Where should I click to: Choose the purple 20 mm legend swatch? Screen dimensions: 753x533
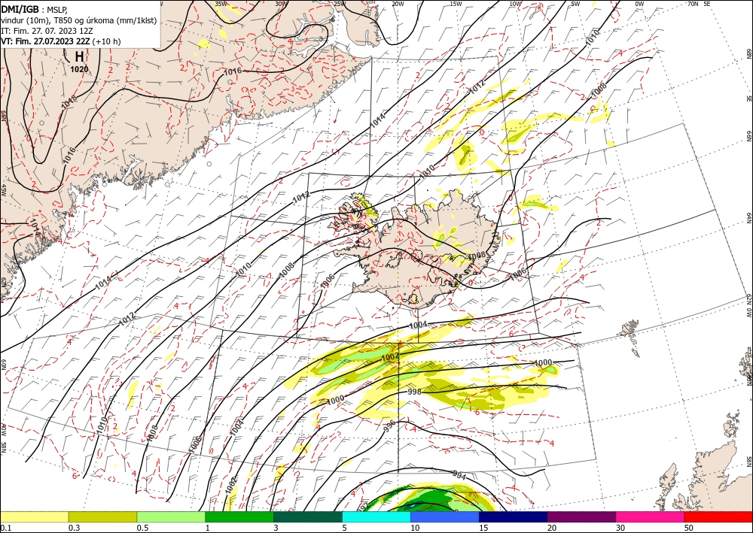pos(581,516)
